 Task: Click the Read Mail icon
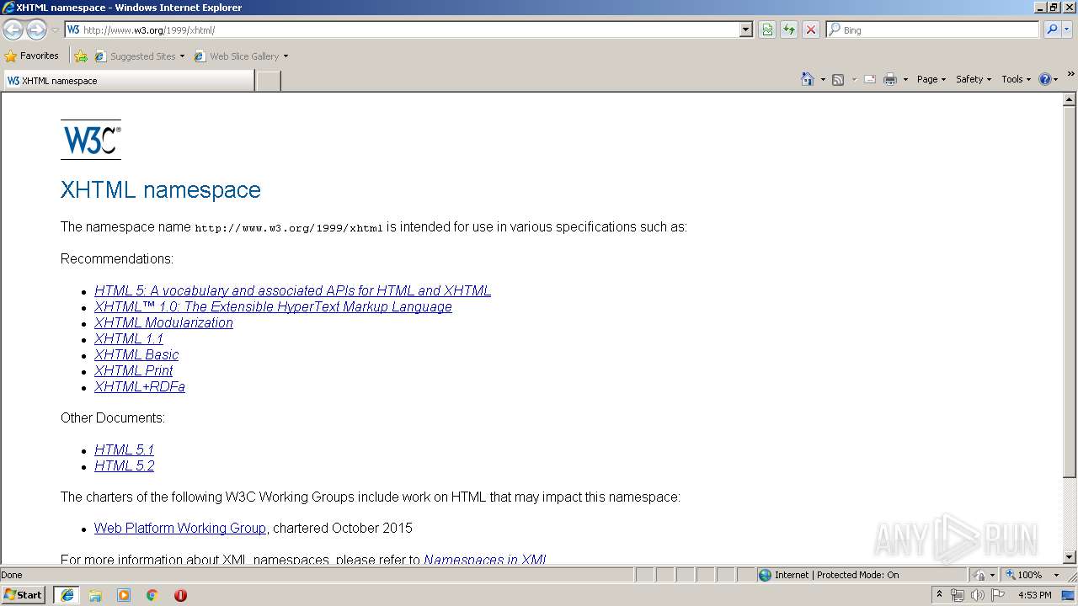coord(870,79)
